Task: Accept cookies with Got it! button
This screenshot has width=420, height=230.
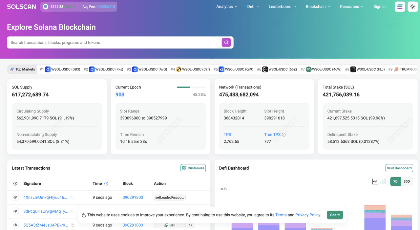Action: (x=335, y=215)
